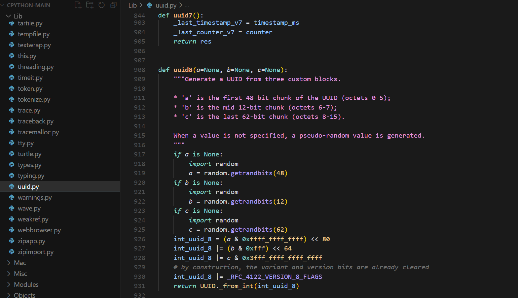Click the Python icon beside tempfile.py
Viewport: 518px width, 298px height.
(x=12, y=34)
